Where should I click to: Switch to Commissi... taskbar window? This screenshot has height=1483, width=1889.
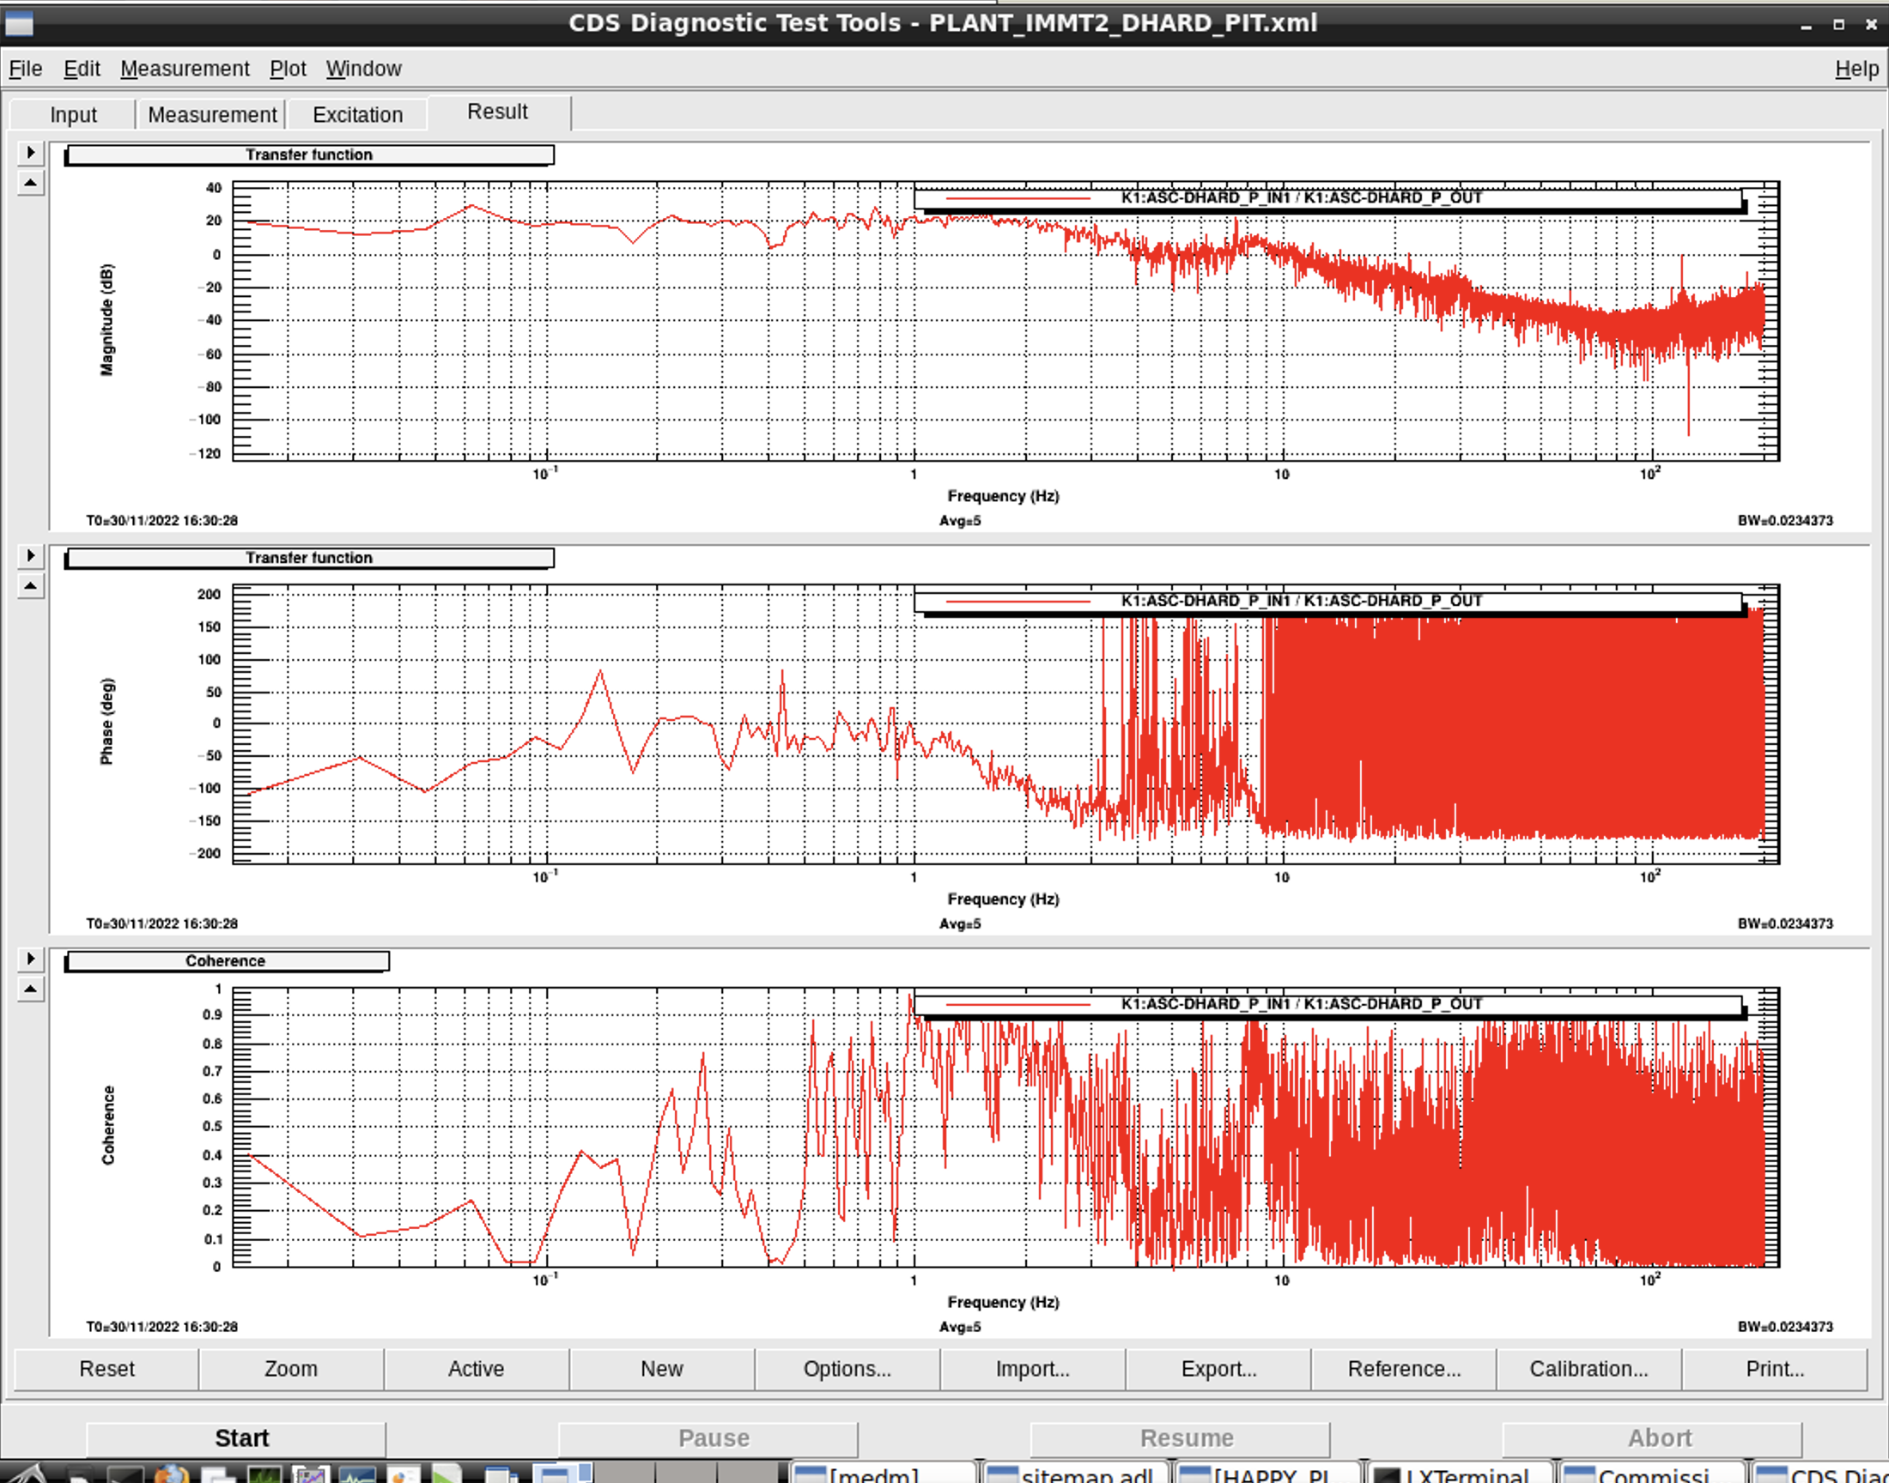1654,1473
